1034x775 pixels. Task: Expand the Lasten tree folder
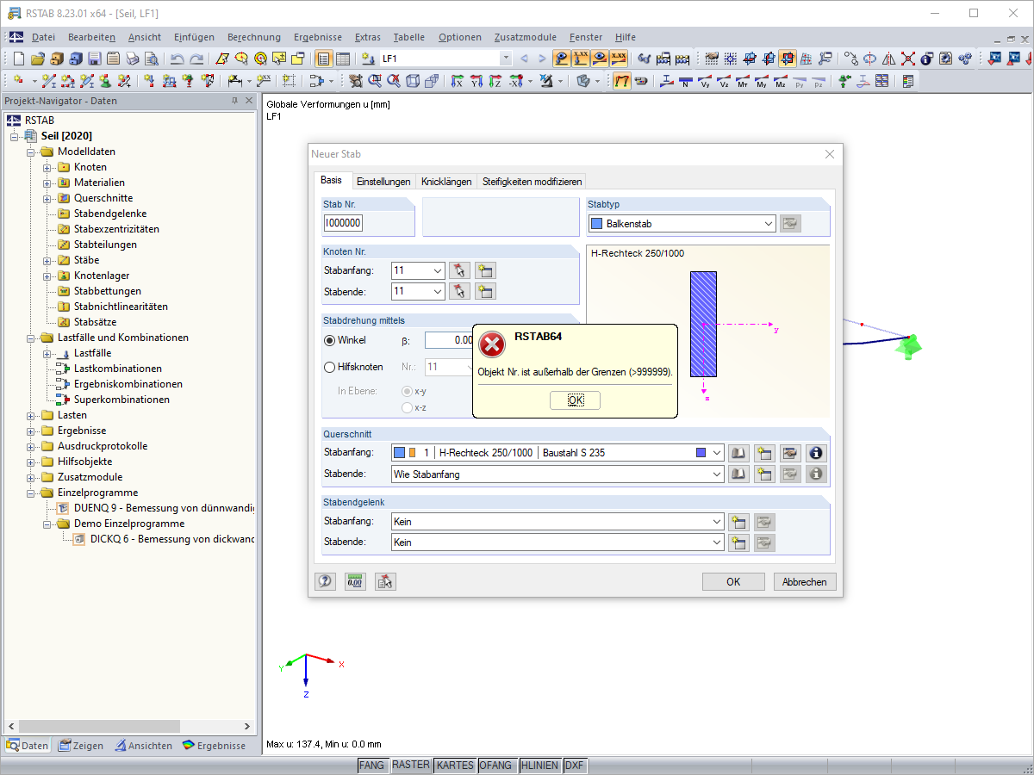coord(31,415)
